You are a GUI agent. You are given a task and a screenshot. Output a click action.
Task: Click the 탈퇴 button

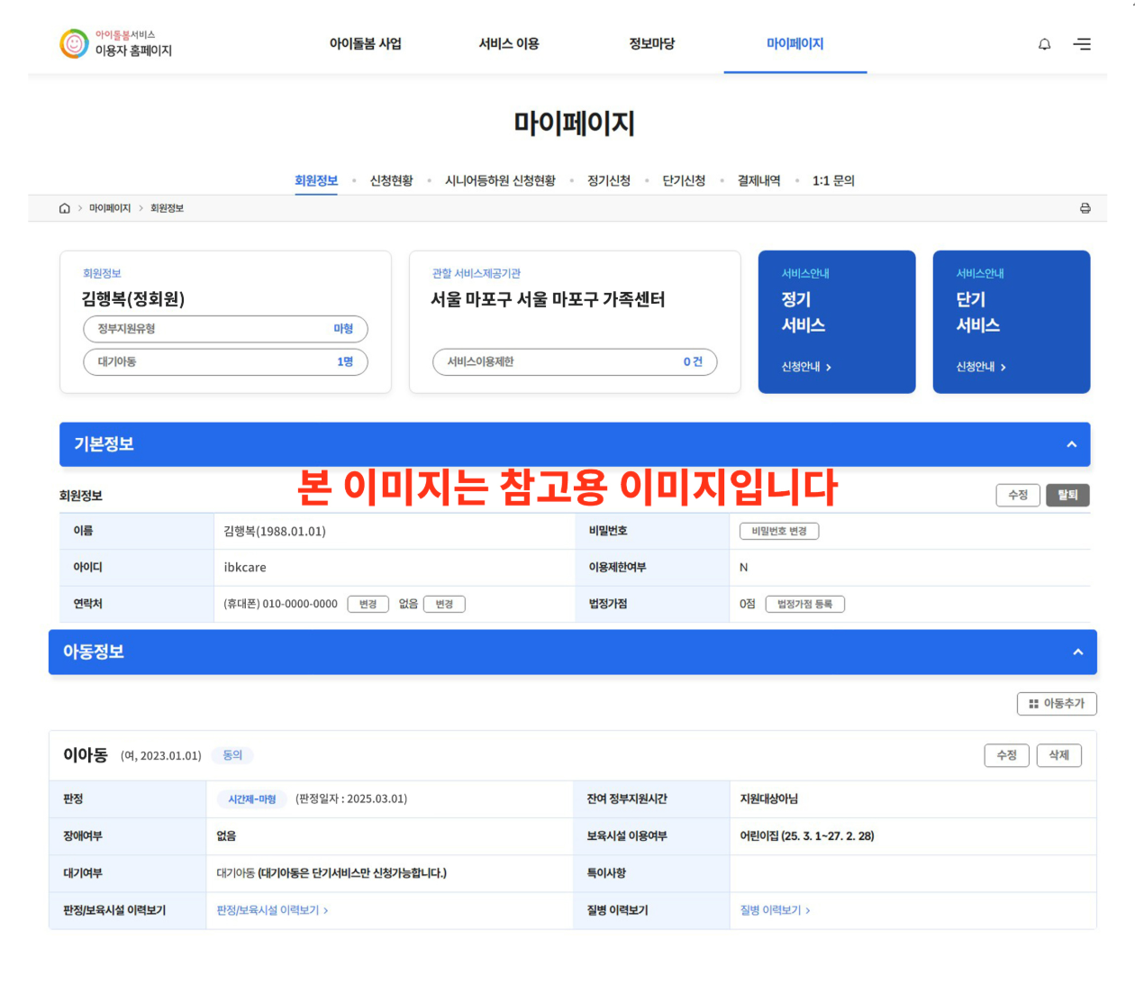[x=1067, y=495]
